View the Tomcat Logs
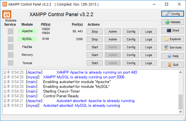Screen dimensions: 186x121 pos(148,63)
